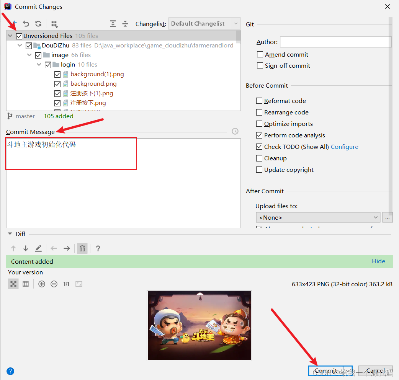Click the Cancel button
This screenshot has height=380, width=399.
(376, 371)
